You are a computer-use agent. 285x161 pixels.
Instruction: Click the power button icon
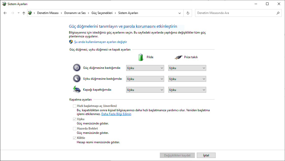click(77, 68)
